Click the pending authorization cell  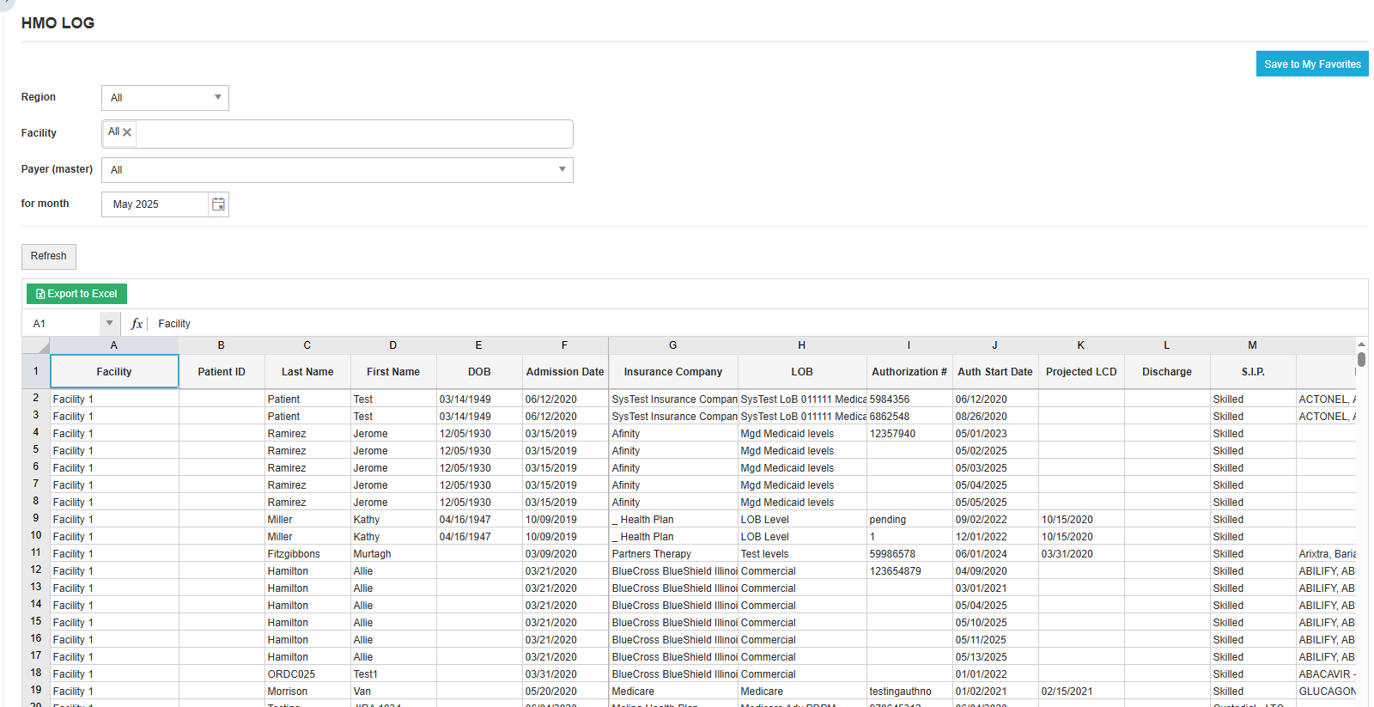tap(909, 520)
